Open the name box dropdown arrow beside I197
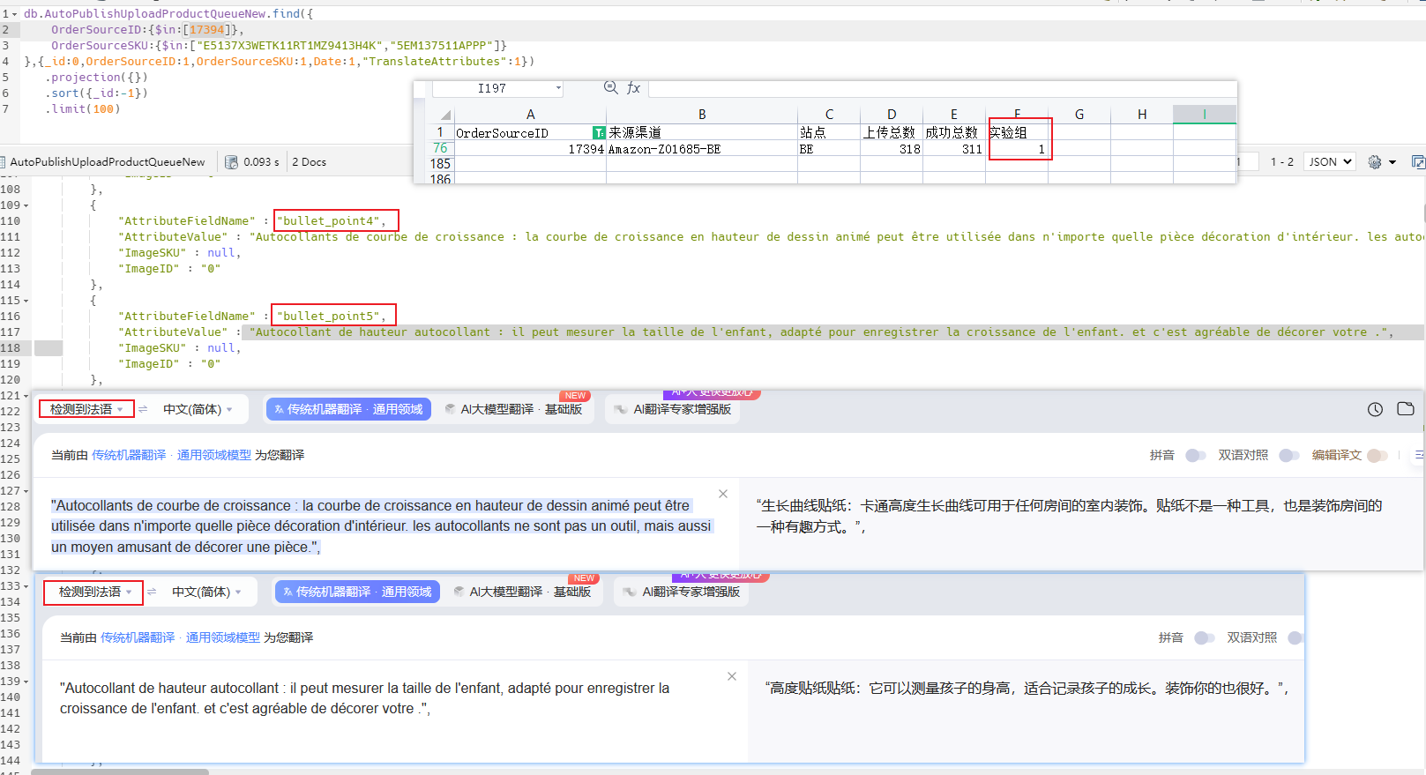This screenshot has width=1426, height=775. (558, 88)
